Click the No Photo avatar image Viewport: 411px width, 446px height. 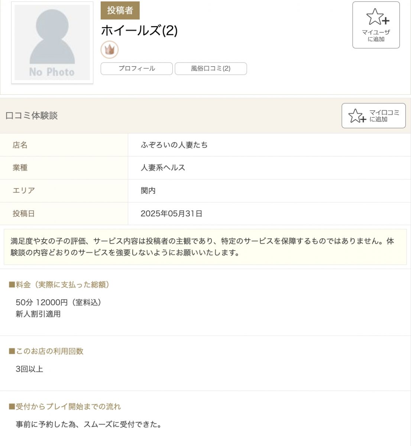(x=52, y=42)
